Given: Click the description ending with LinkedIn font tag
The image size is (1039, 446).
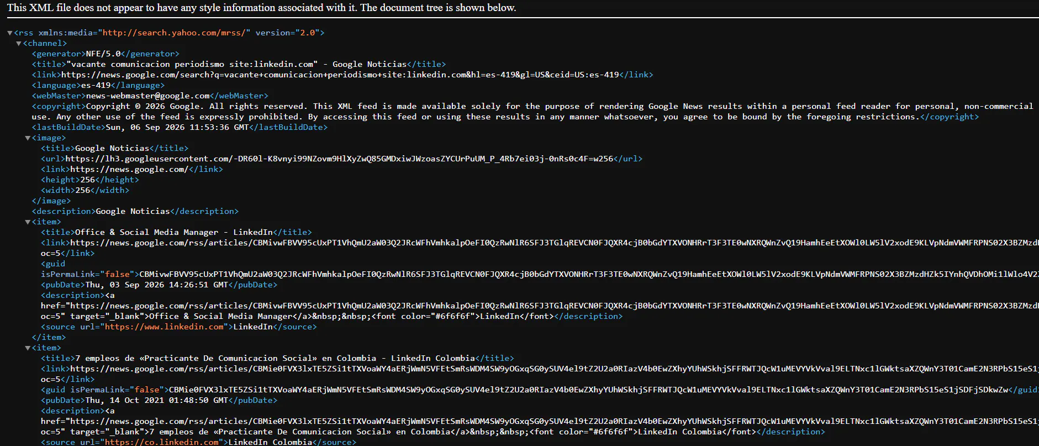Looking at the screenshot, I should (540, 306).
